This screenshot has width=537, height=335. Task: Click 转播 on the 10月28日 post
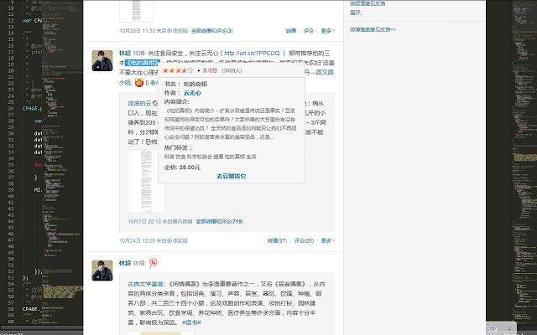point(291,31)
